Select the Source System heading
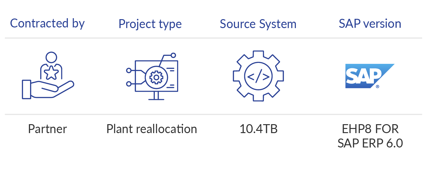 [x=258, y=24]
